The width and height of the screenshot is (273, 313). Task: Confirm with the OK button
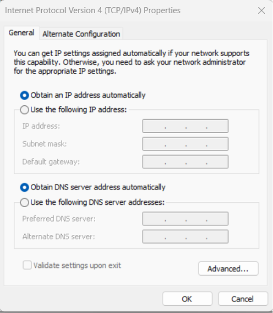point(187,299)
